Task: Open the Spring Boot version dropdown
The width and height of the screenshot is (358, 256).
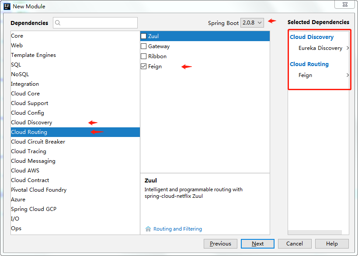Action: (252, 23)
